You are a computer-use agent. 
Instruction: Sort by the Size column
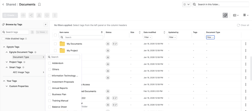[x=140, y=32]
